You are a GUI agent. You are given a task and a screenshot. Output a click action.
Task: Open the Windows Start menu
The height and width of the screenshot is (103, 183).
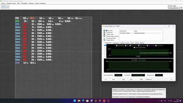pyautogui.click(x=75, y=101)
